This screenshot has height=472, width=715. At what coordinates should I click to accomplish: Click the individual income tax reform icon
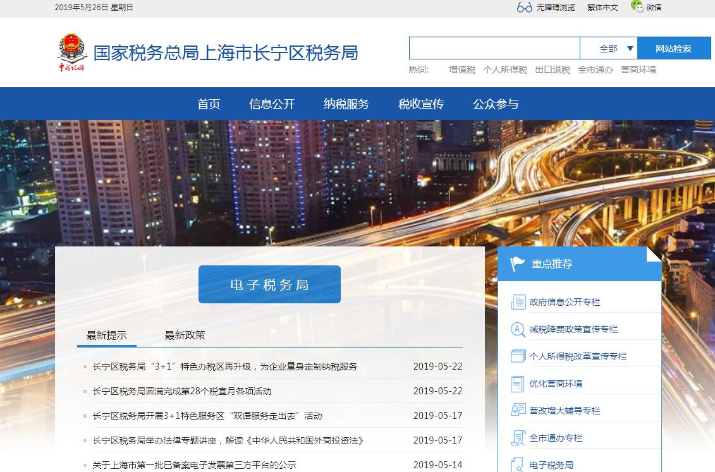518,356
